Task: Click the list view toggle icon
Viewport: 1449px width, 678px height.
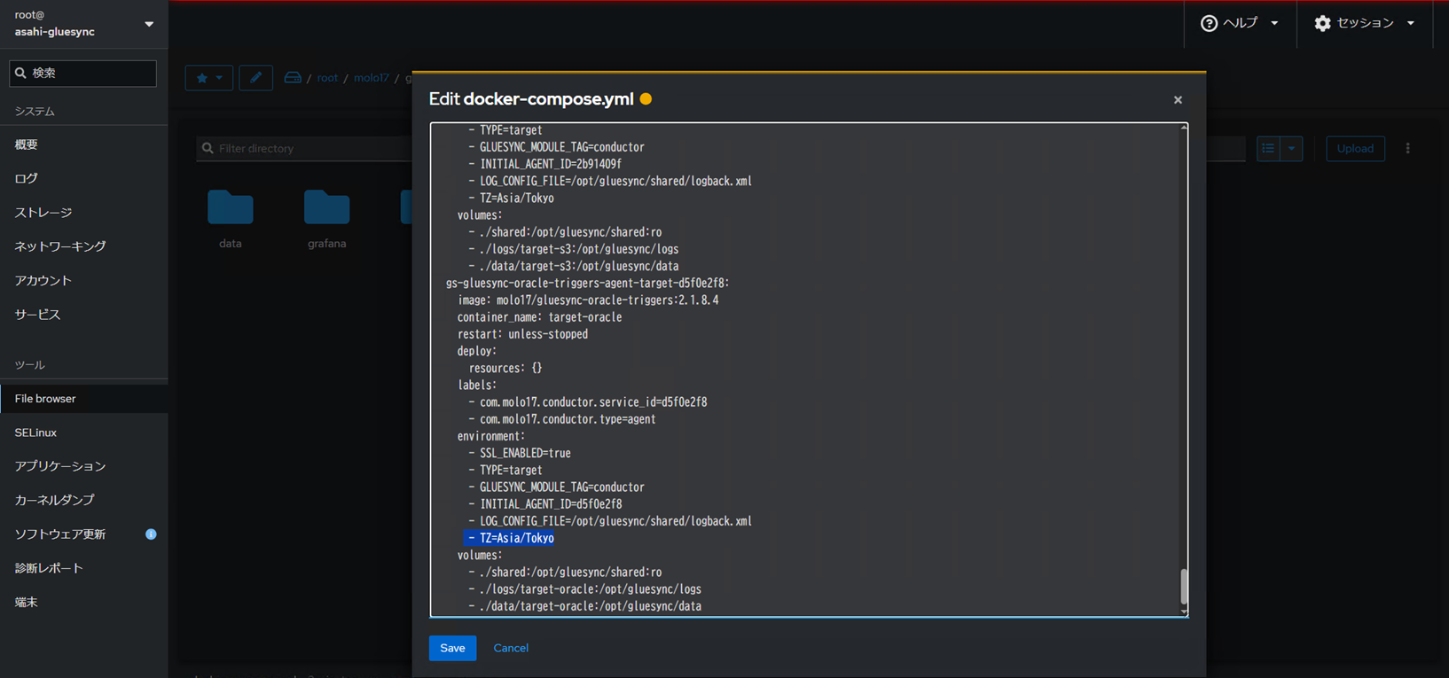Action: [1268, 149]
